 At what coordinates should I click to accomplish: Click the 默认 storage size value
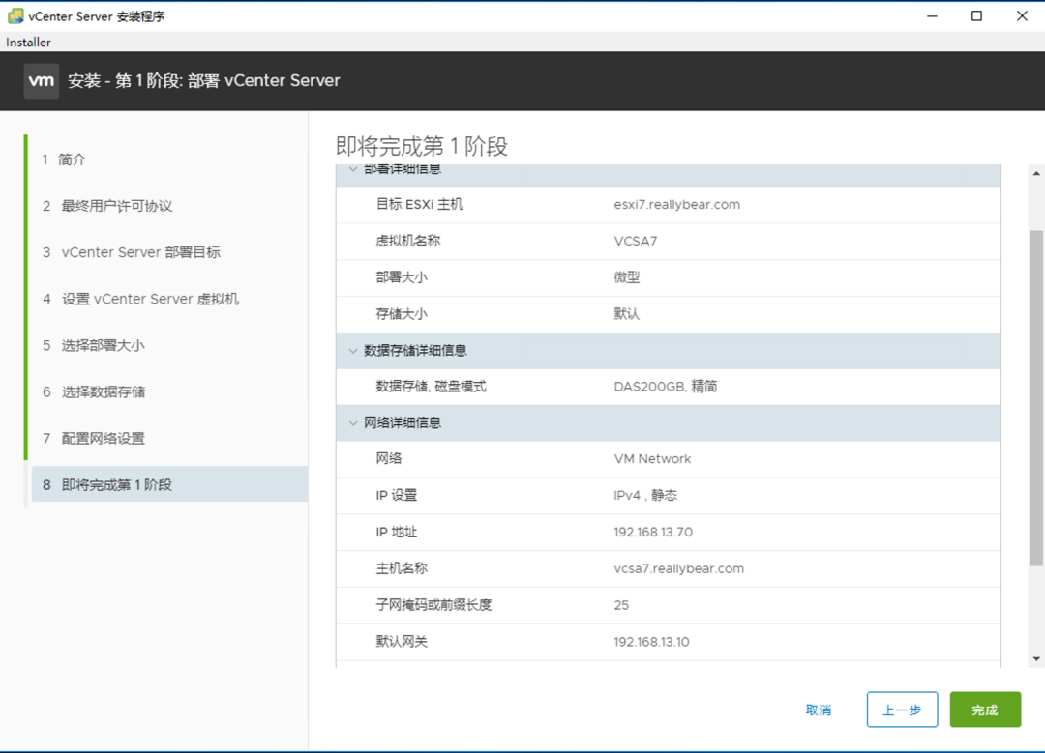(x=626, y=314)
